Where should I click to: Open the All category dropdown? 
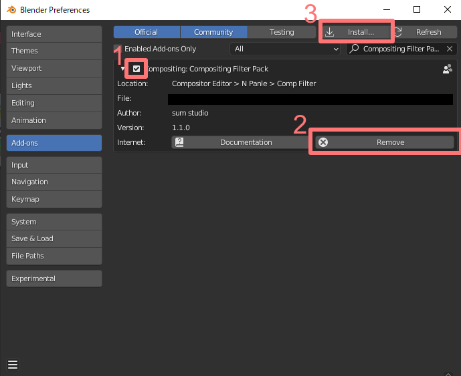point(285,49)
